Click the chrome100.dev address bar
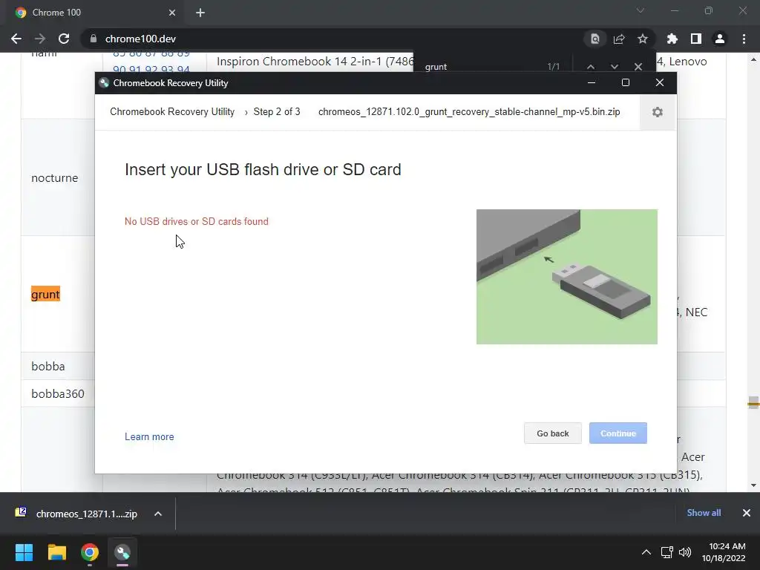This screenshot has width=760, height=570. point(335,39)
